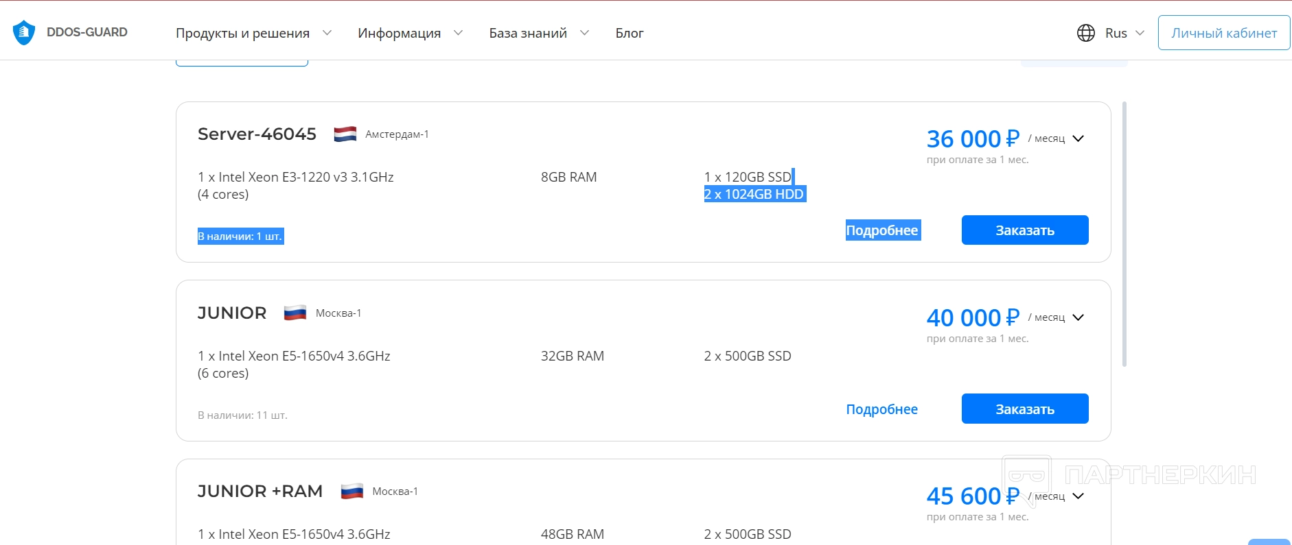The height and width of the screenshot is (545, 1292).
Task: Click the chevron beside Продукты и решения
Action: coord(327,33)
